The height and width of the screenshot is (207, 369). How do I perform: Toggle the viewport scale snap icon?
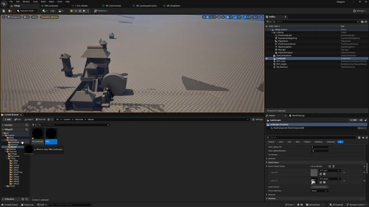(x=245, y=17)
